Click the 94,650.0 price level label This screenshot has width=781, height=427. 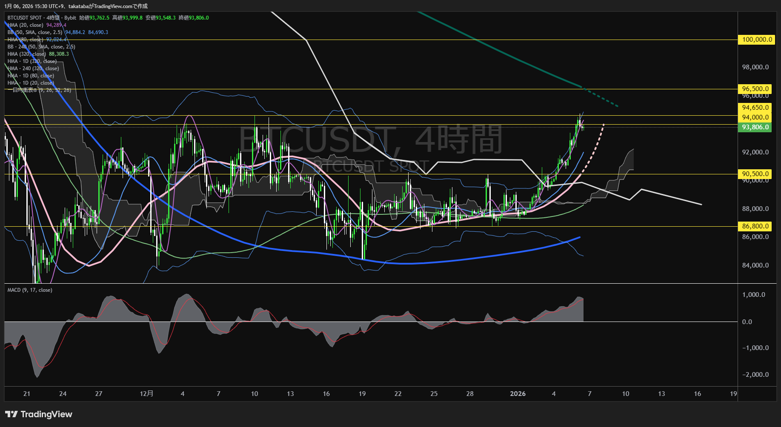click(755, 108)
